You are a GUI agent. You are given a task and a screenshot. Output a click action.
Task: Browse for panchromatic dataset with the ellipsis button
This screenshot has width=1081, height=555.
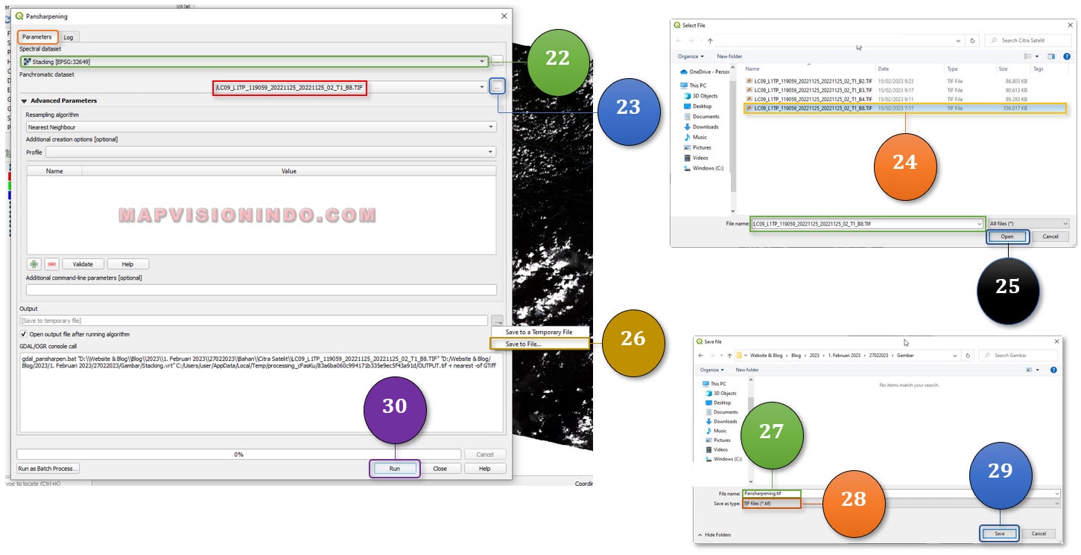coord(498,87)
